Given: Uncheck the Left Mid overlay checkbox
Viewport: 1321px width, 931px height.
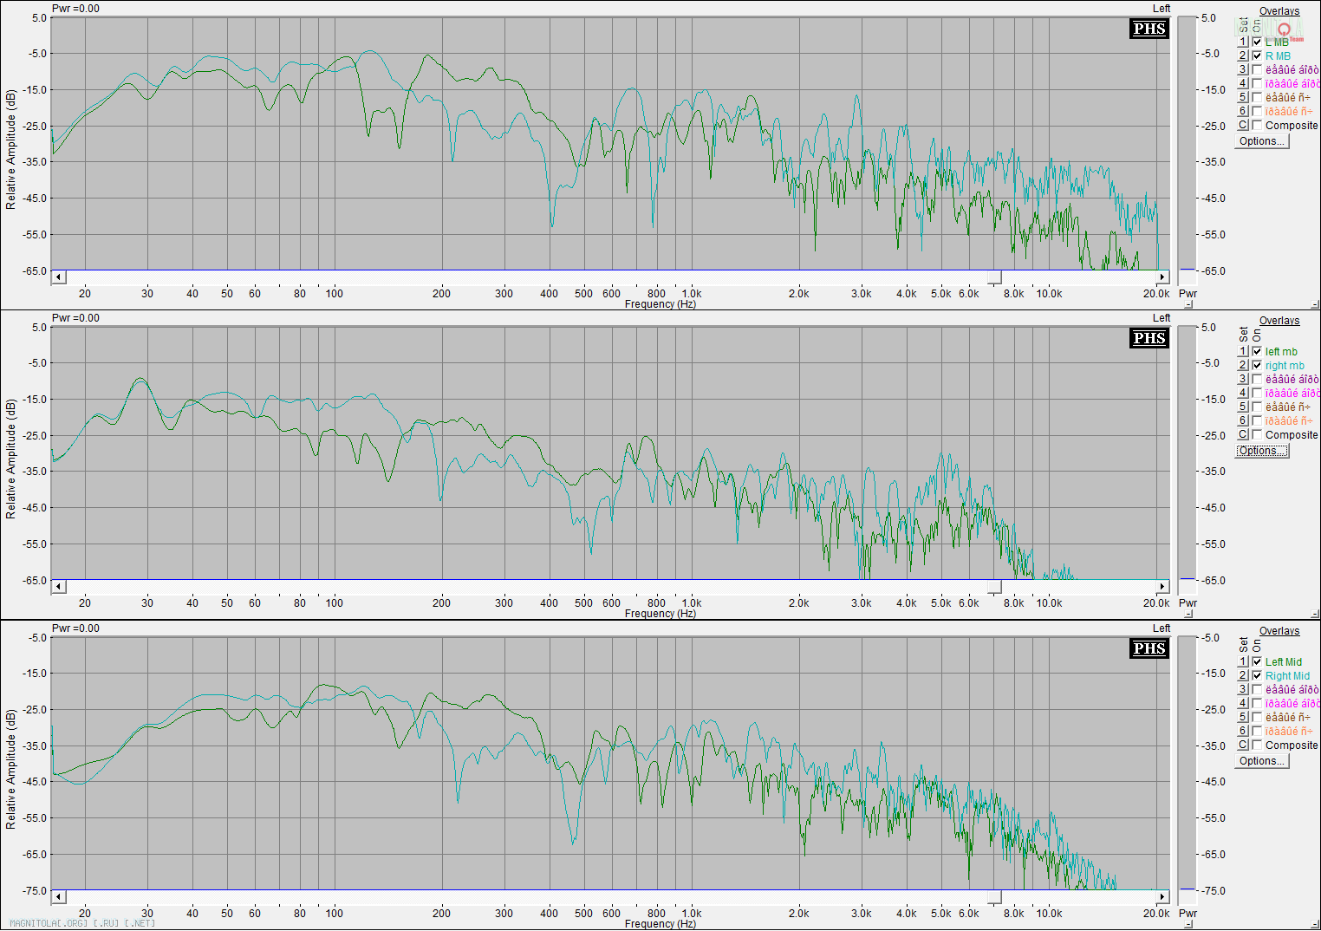Looking at the screenshot, I should 1257,661.
